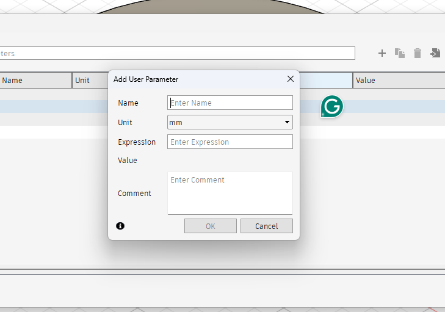This screenshot has height=312, width=445.
Task: Focus the Enter Expression field
Action: 230,142
